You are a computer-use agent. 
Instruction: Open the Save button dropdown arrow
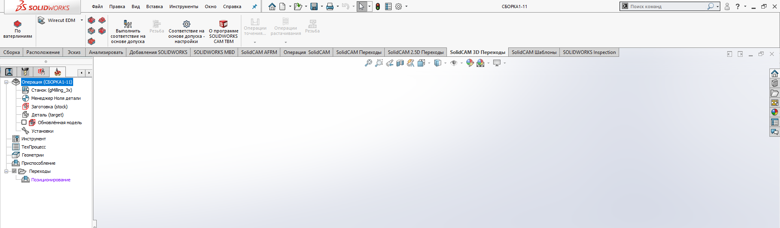coord(322,6)
